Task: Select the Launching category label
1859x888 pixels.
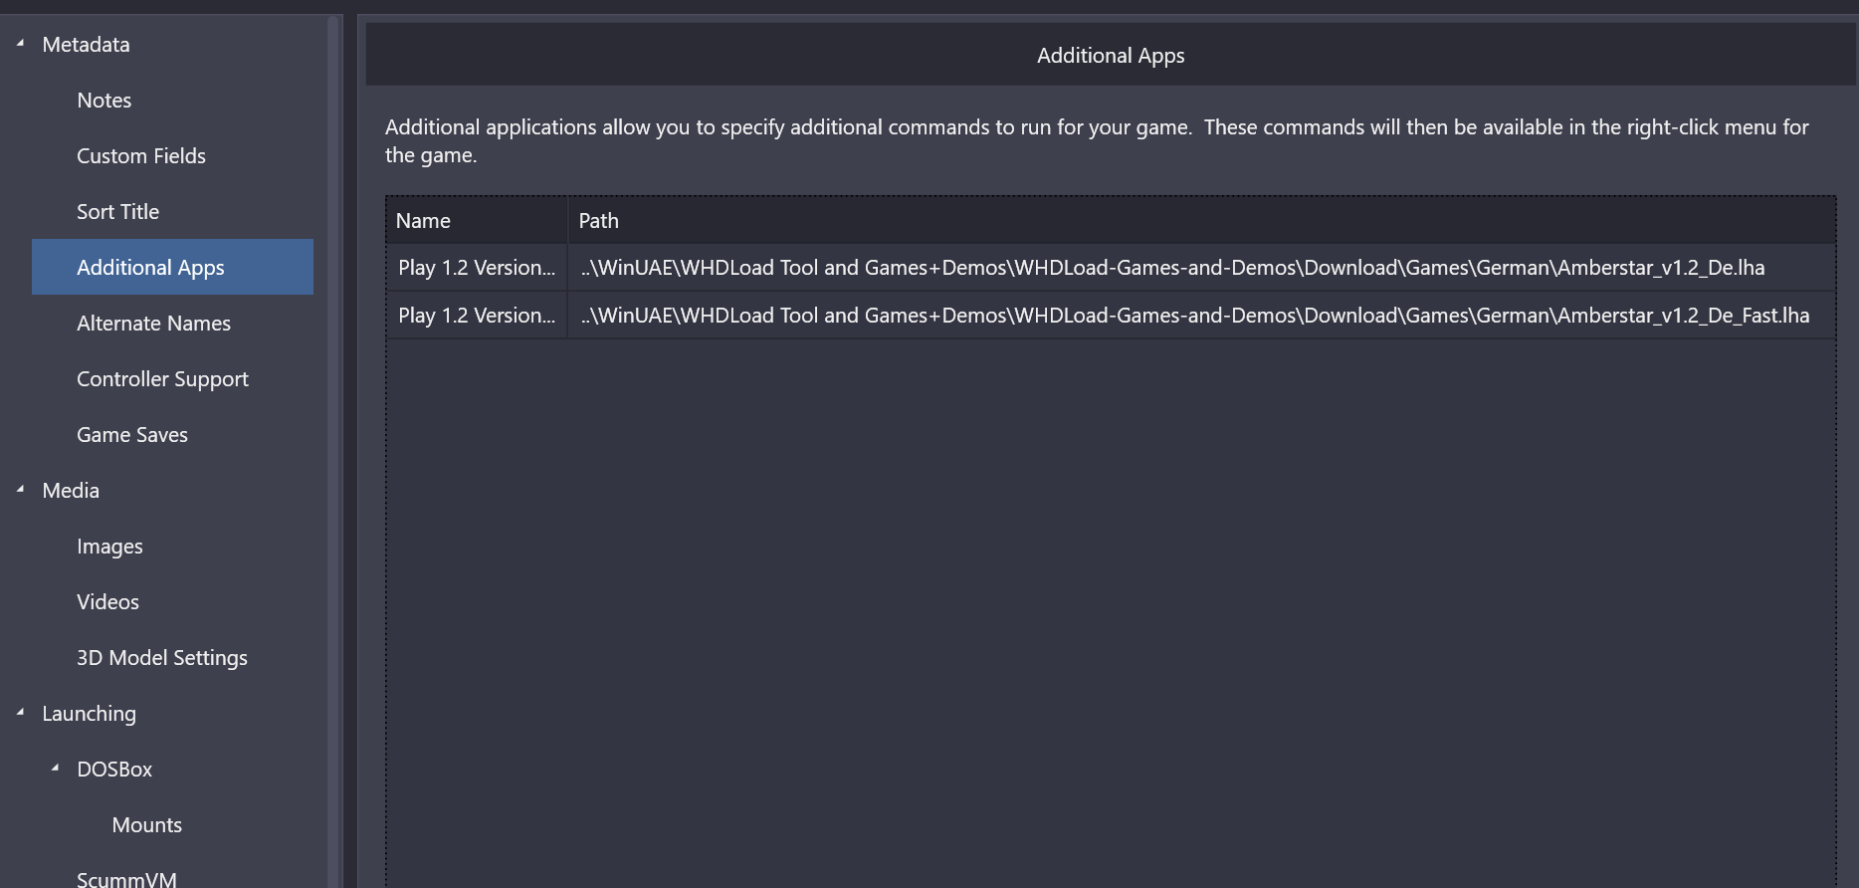Action: pos(90,713)
